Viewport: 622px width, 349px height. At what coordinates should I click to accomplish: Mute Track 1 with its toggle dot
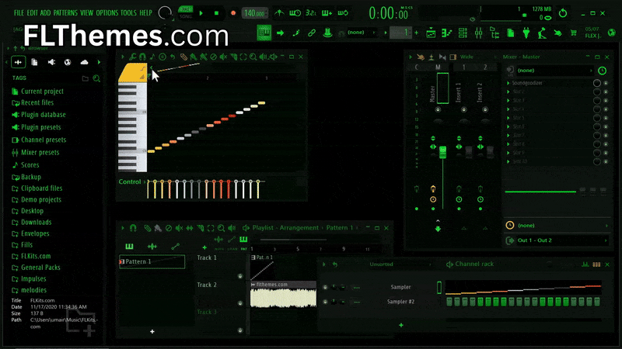point(240,276)
